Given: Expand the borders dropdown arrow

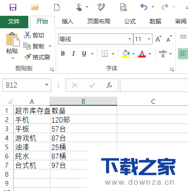Looking at the screenshot, I should [x=113, y=54].
